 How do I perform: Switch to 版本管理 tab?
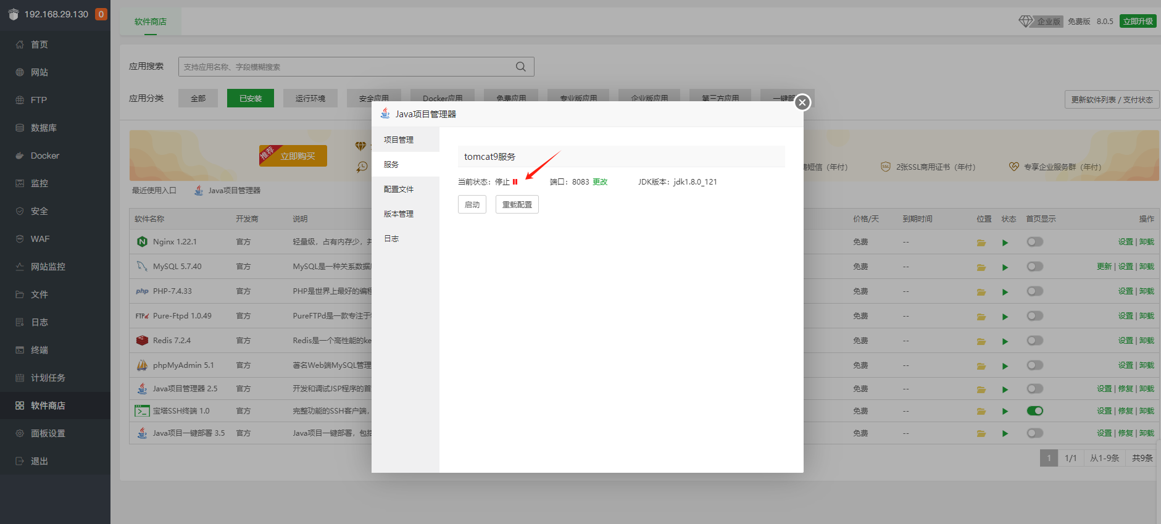coord(405,214)
